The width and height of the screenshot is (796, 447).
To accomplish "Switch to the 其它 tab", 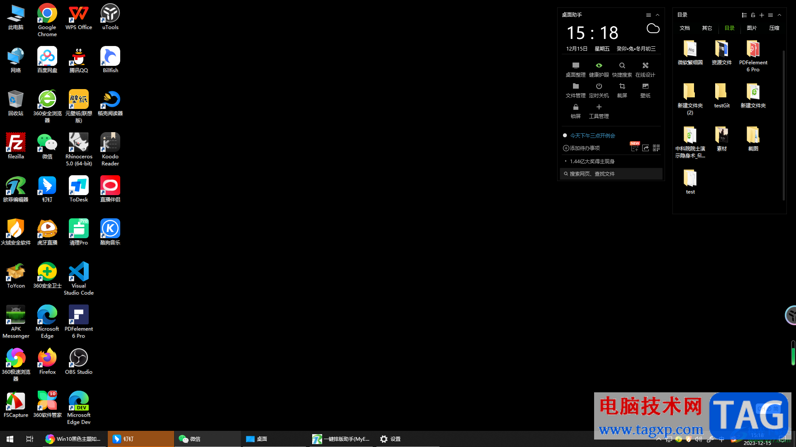I will tap(707, 28).
